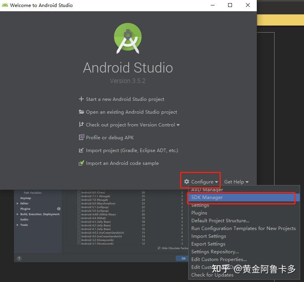
Task: Select Path Variables in the Settings sidebar
Action: click(x=33, y=193)
